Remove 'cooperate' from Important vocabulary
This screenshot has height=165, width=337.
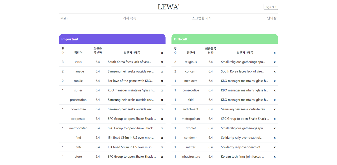[x=162, y=118]
